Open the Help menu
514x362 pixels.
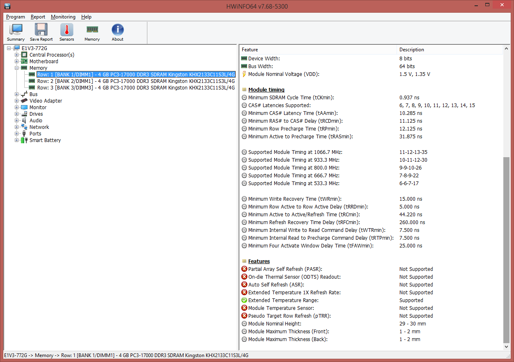pos(86,17)
